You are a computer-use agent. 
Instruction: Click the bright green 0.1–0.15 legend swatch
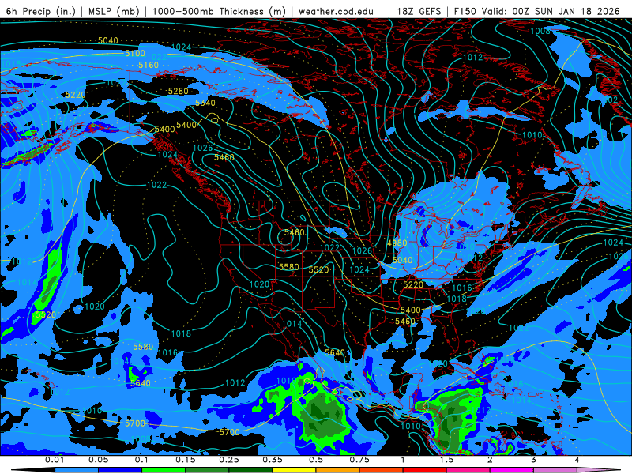click(164, 470)
